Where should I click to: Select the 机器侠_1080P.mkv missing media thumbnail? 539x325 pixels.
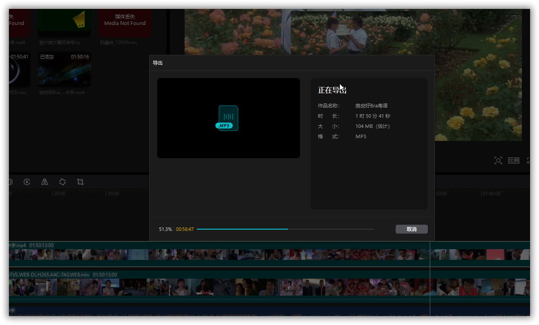125,22
